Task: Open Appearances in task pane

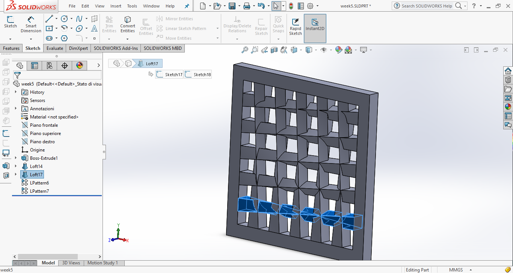Action: pos(508,107)
